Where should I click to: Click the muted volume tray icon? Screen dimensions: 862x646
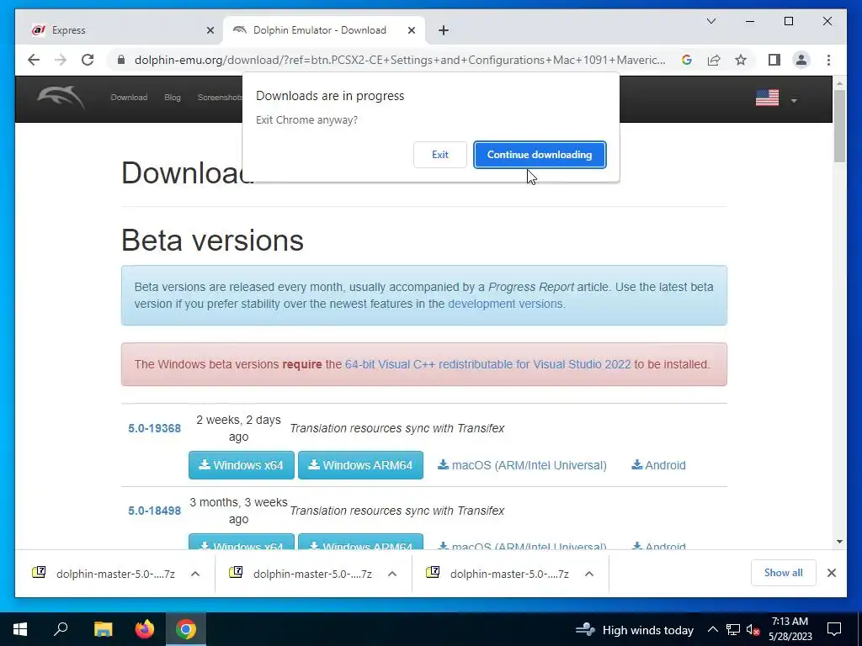[x=753, y=629]
